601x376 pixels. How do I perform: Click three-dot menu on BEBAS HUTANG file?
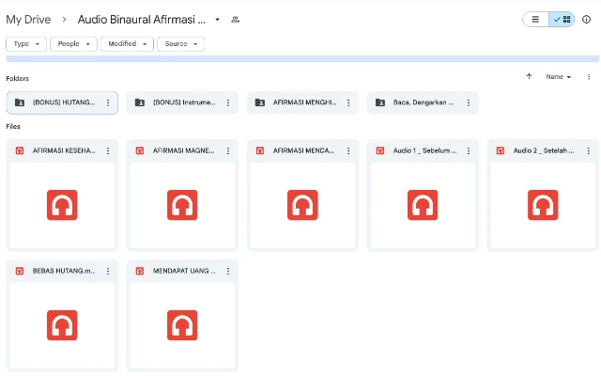(x=108, y=271)
